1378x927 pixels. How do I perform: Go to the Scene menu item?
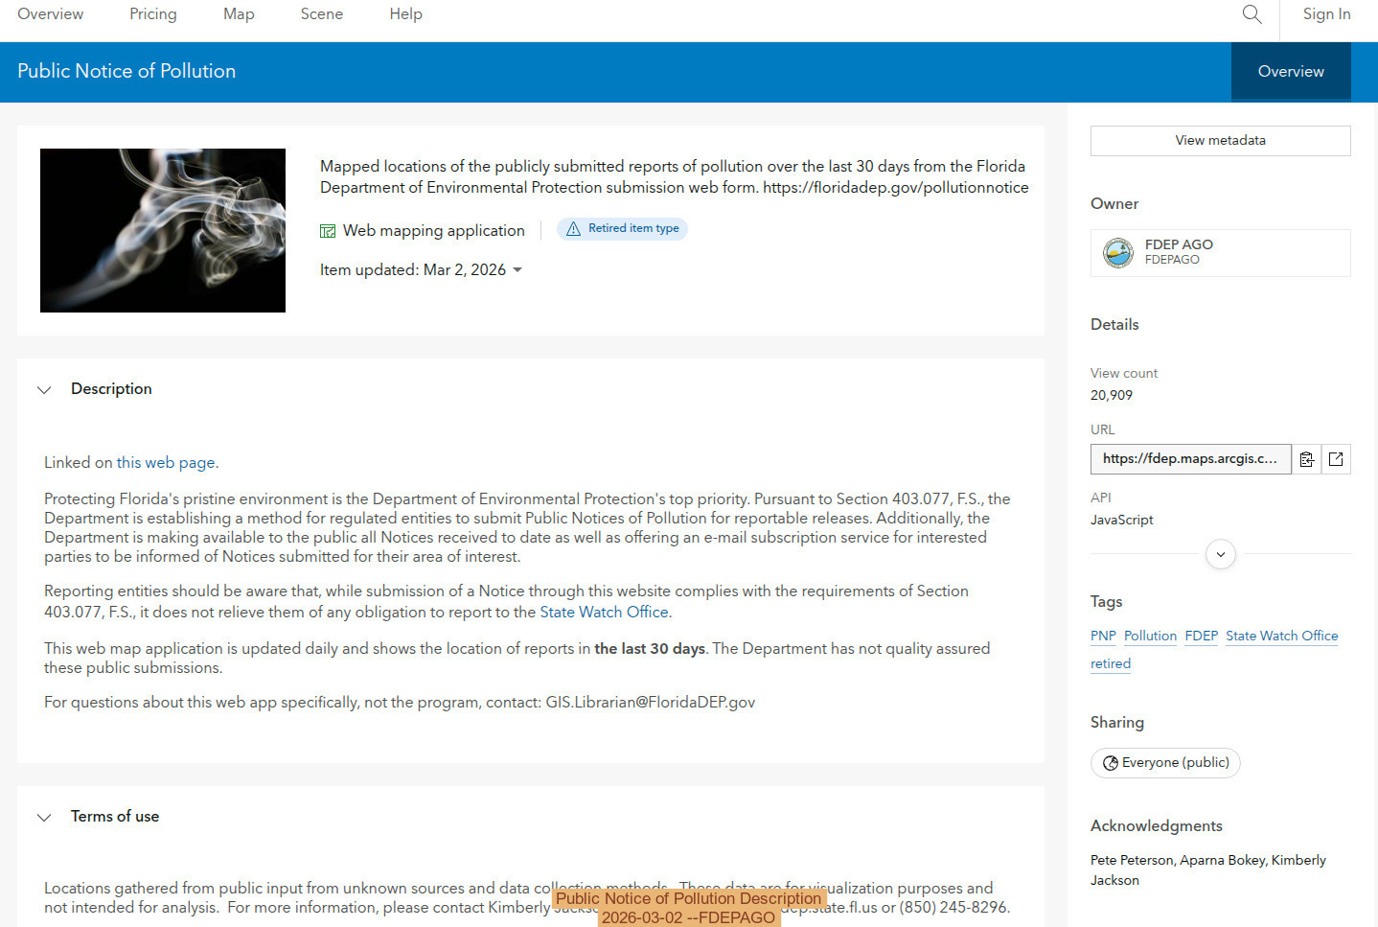click(x=321, y=14)
